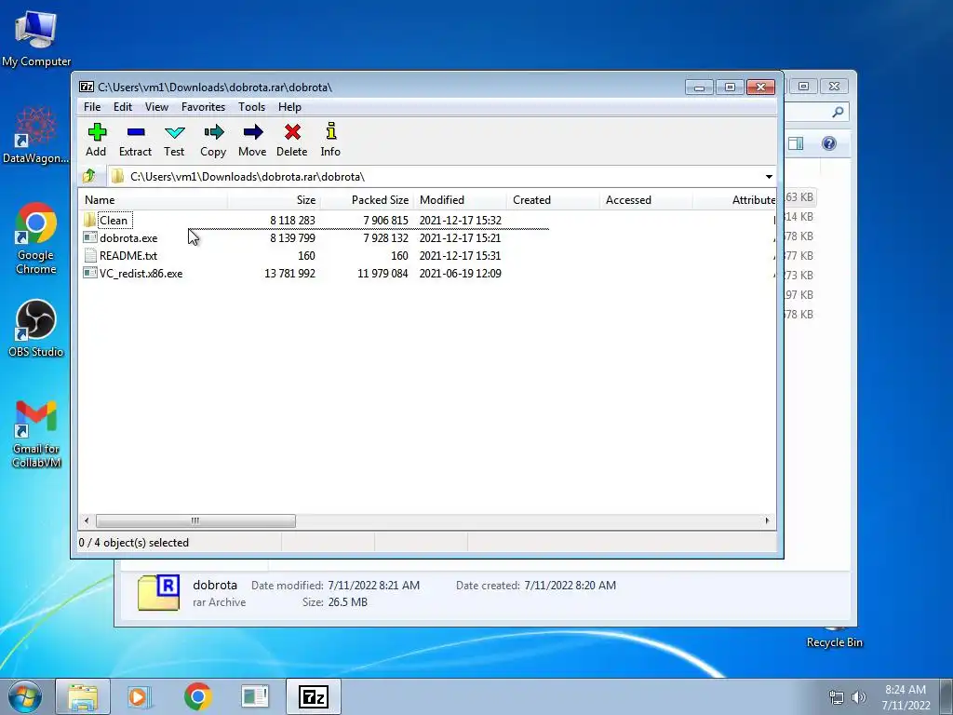Screen dimensions: 953x715
Task: Sort by the Size column header
Action: (275, 200)
